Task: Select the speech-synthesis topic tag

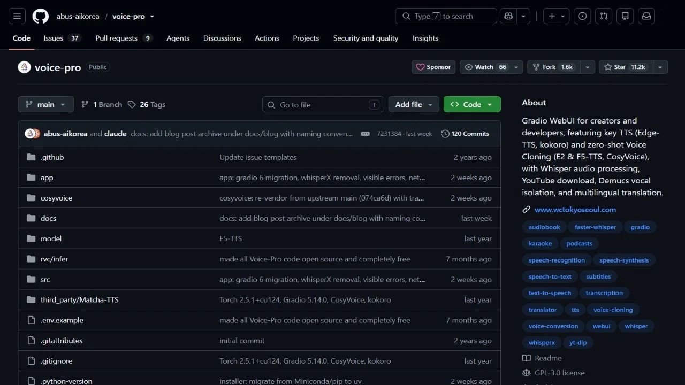Action: [624, 260]
